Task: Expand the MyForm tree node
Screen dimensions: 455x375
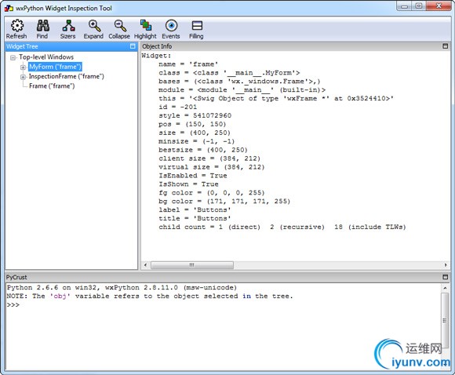Action: click(x=23, y=67)
